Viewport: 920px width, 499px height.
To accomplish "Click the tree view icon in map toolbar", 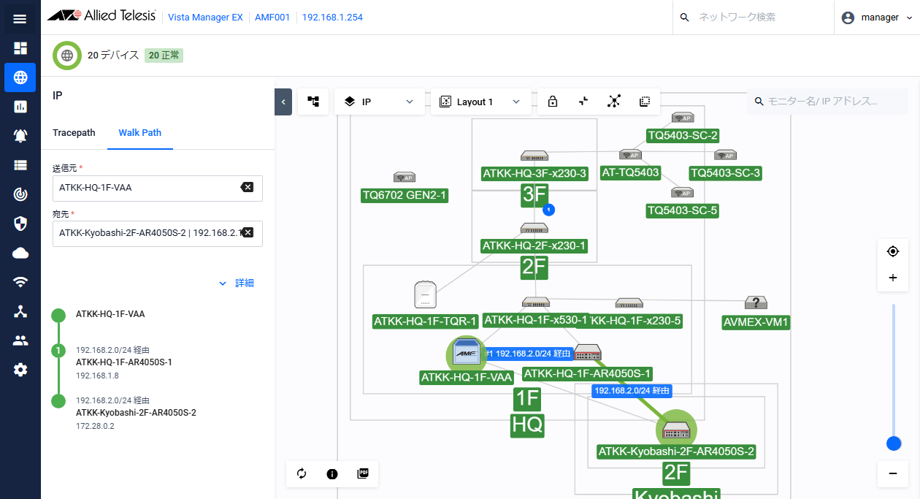I will (313, 102).
